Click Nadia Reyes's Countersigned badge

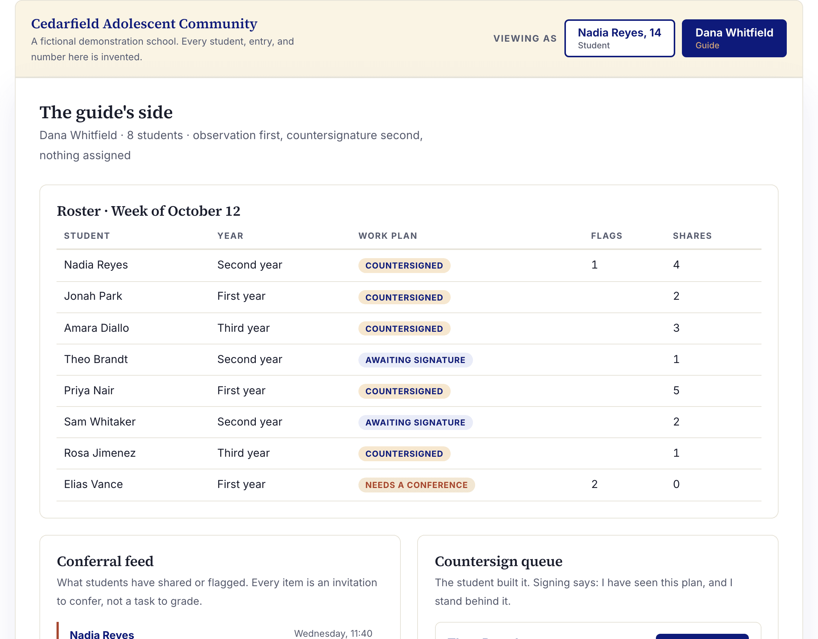(404, 266)
